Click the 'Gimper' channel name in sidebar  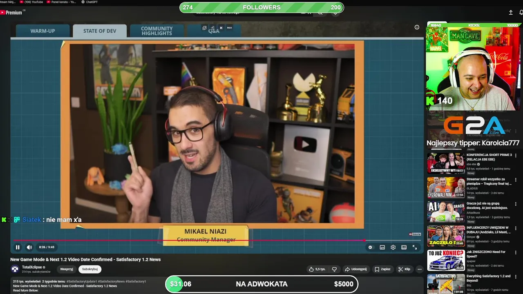(x=471, y=237)
